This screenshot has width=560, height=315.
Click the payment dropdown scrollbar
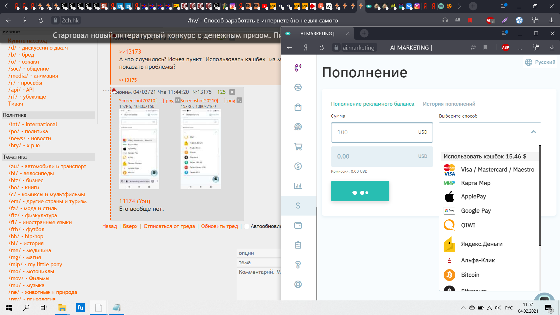point(540,195)
